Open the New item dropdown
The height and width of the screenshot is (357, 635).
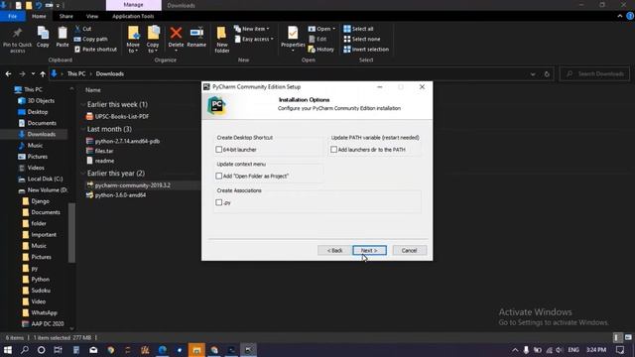pos(251,29)
